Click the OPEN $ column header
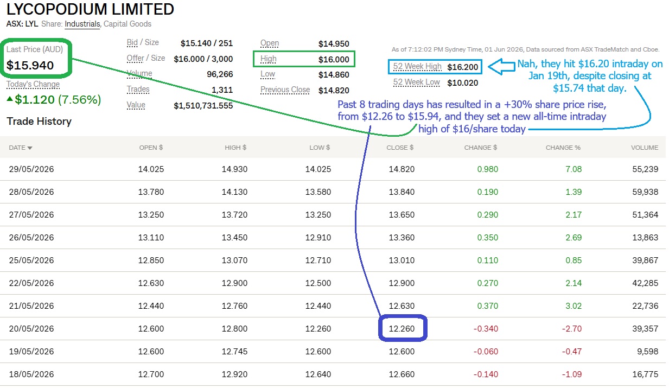This screenshot has height=388, width=669. point(151,148)
